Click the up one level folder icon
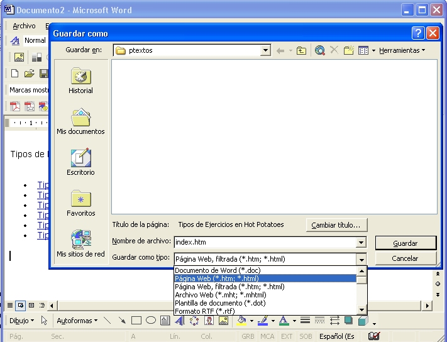The width and height of the screenshot is (447, 342). (x=301, y=50)
